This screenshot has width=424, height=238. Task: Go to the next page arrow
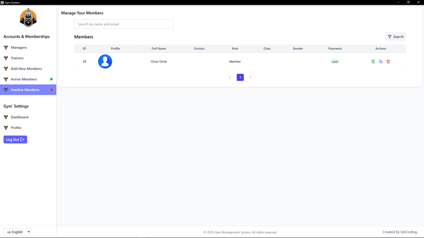coord(250,77)
